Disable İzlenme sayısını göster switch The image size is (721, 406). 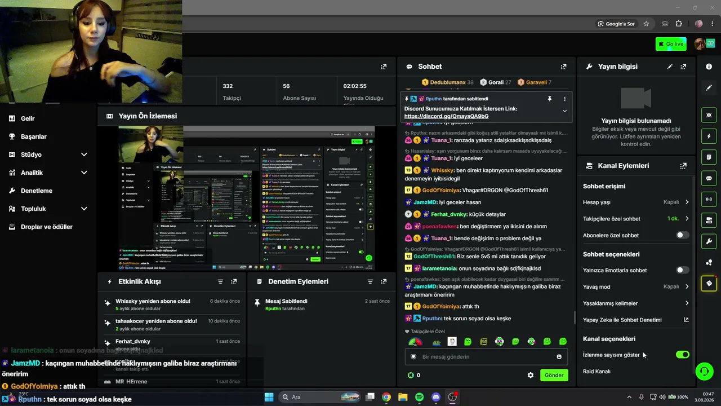click(682, 355)
